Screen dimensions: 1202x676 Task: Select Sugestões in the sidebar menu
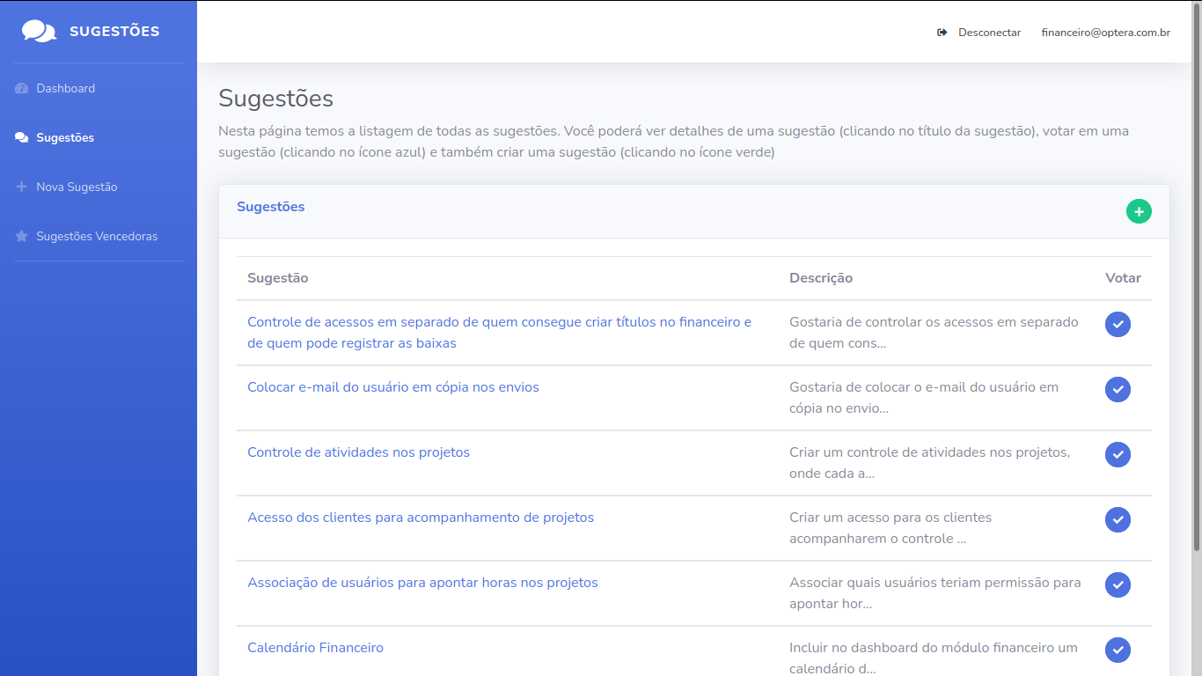tap(65, 137)
